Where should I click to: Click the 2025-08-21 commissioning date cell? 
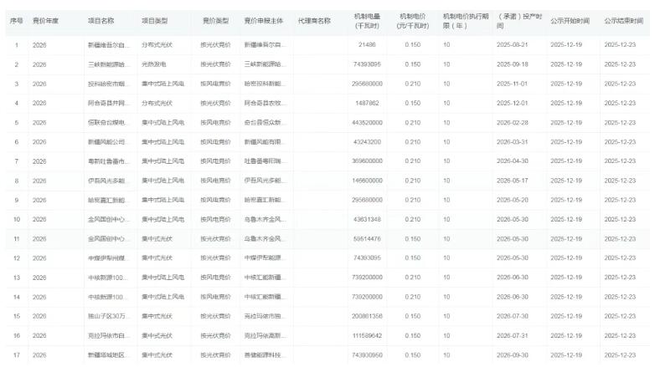pyautogui.click(x=513, y=43)
